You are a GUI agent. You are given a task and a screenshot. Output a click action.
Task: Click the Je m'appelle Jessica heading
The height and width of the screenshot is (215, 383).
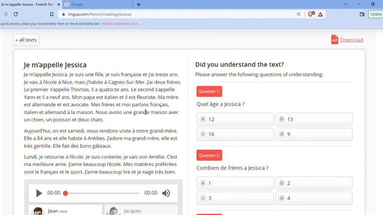[55, 65]
